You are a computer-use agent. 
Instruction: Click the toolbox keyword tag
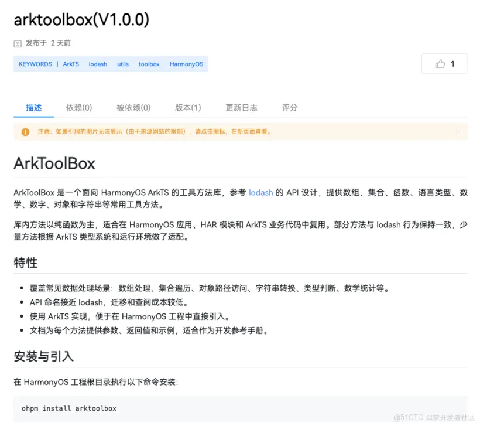[149, 64]
